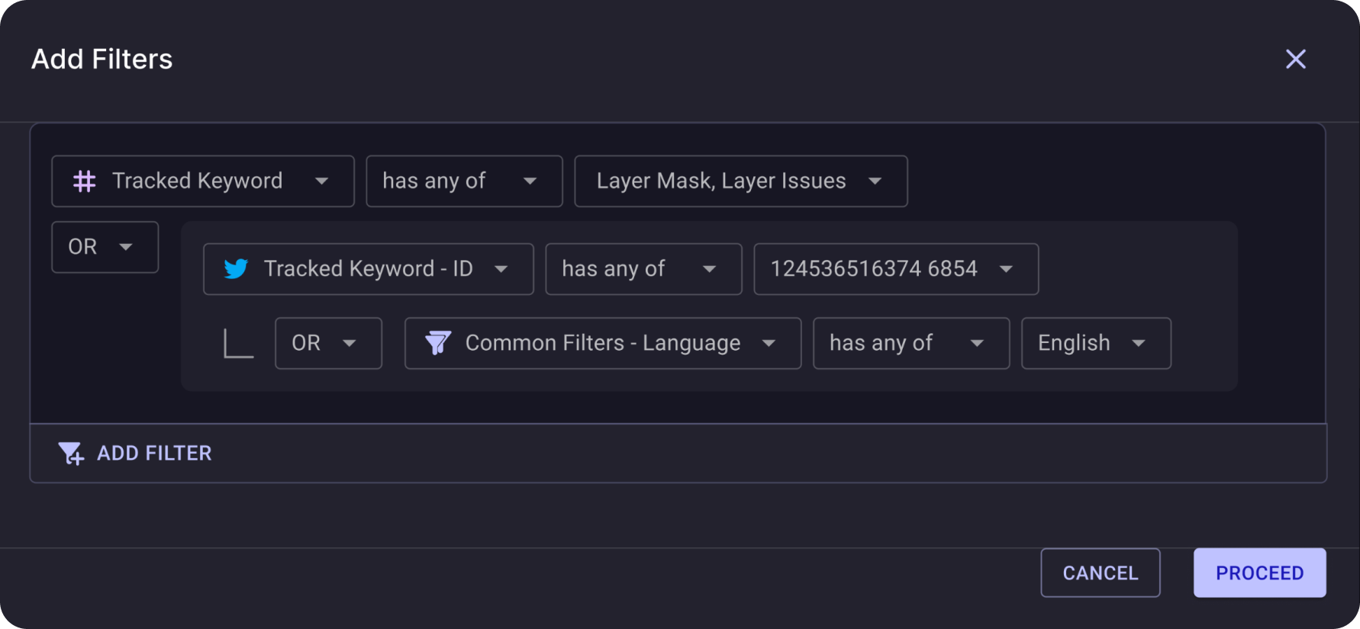Click the funnel icon beside Common Filters
The height and width of the screenshot is (629, 1360).
[438, 343]
